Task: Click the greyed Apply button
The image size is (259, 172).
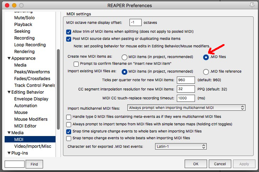Action: pyautogui.click(x=244, y=164)
